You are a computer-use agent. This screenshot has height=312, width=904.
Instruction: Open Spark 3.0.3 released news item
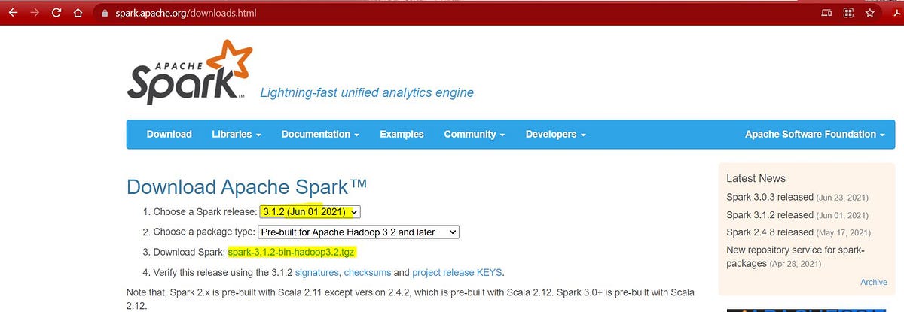click(770, 197)
